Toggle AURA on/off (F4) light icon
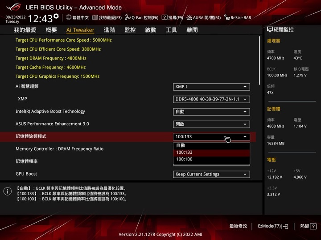 coord(189,17)
